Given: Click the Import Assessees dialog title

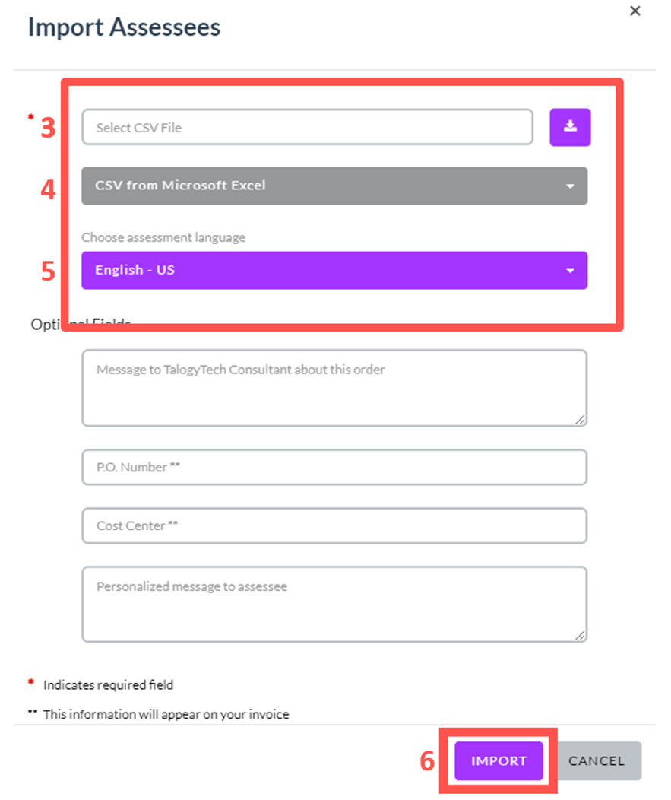Looking at the screenshot, I should click(x=124, y=27).
